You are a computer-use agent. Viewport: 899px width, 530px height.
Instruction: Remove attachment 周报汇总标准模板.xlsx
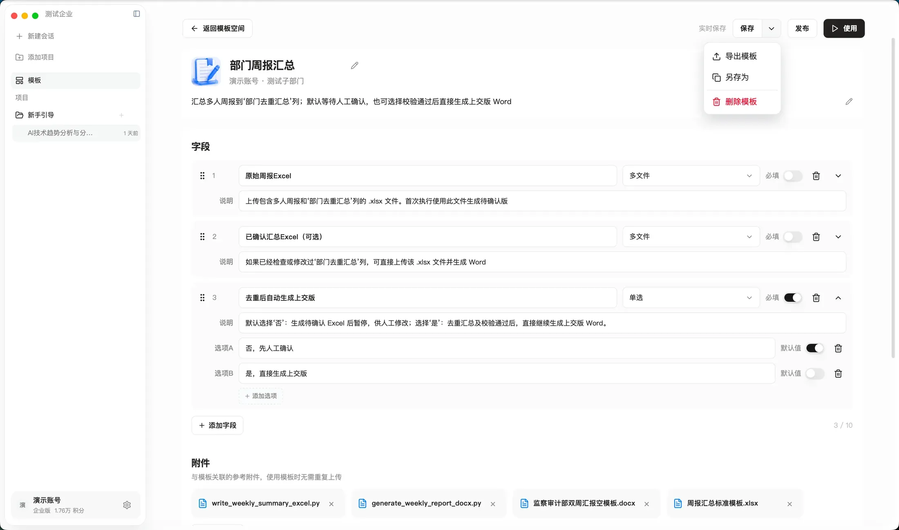tap(789, 504)
